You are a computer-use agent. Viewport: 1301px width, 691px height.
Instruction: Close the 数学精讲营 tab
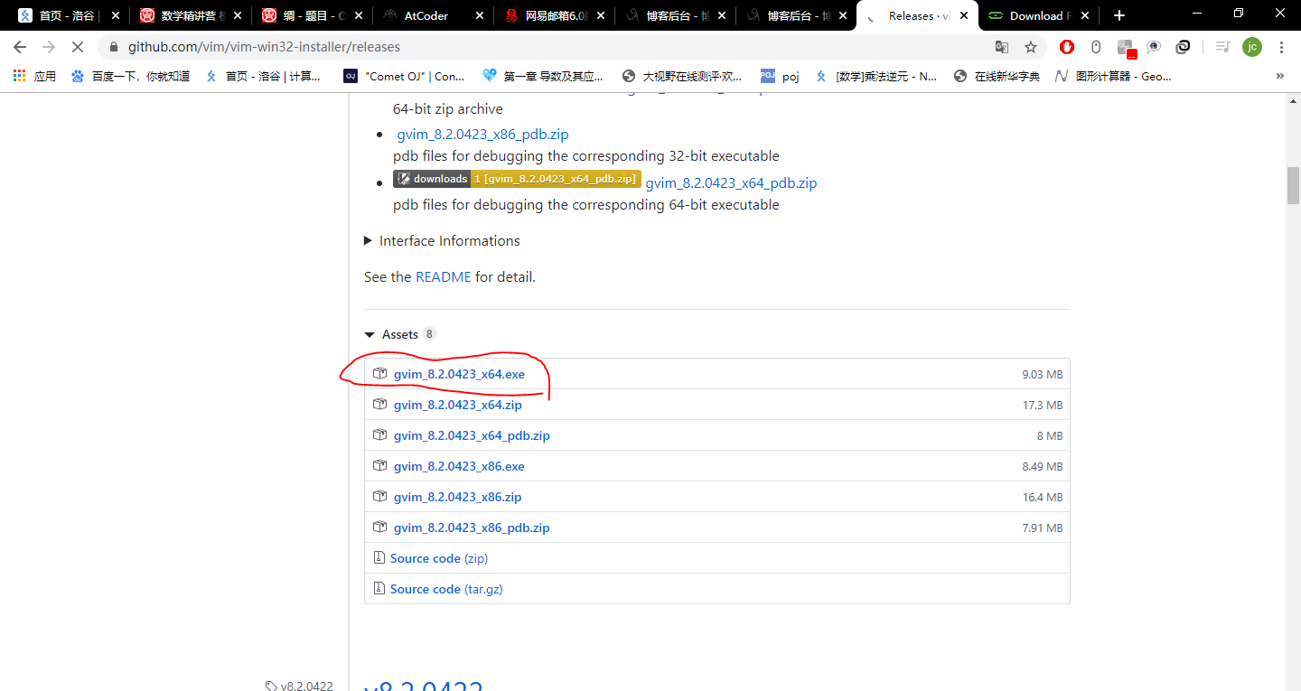tap(237, 15)
